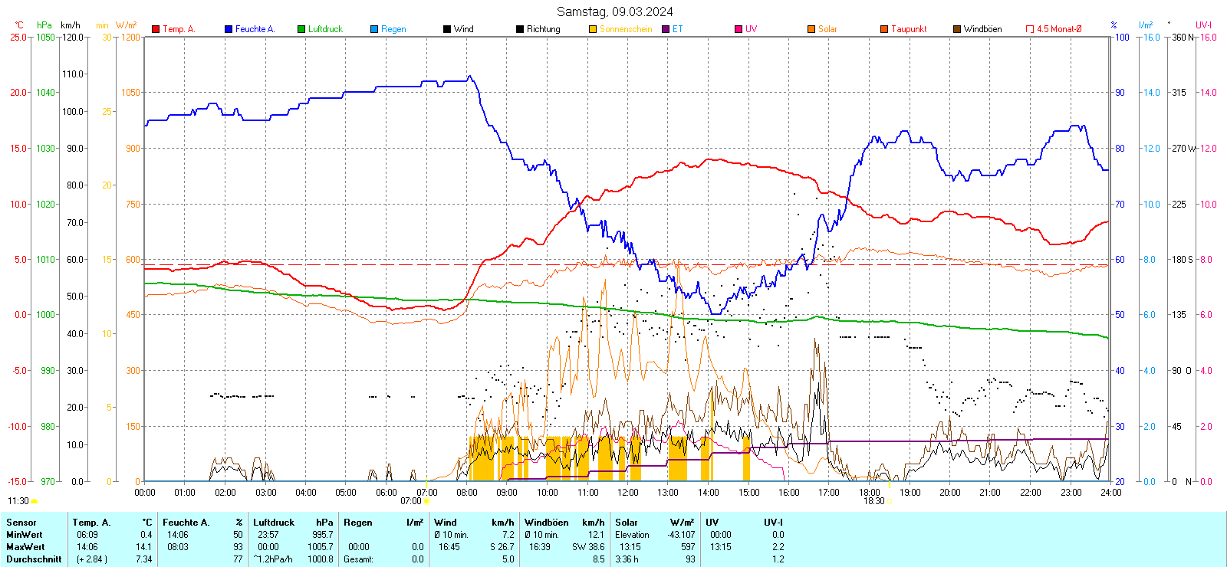This screenshot has height=567, width=1227.
Task: Toggle the empty 4.5 Monat-Ø legend box
Action: click(x=1030, y=29)
